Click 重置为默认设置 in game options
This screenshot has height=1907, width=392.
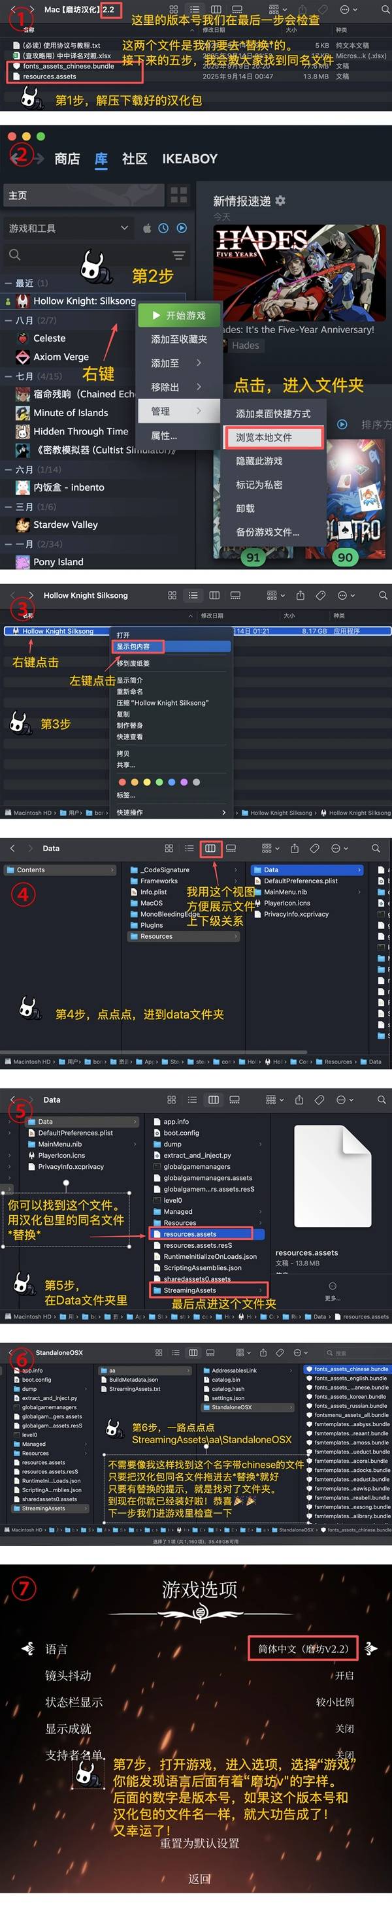pos(199,1842)
